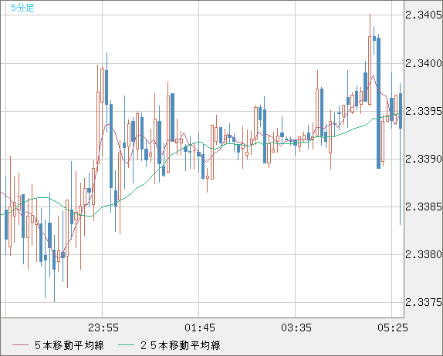Click the 2.3390 price axis label
The height and width of the screenshot is (356, 443).
pos(424,159)
